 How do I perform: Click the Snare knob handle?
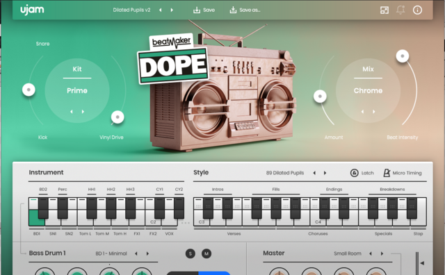29,90
